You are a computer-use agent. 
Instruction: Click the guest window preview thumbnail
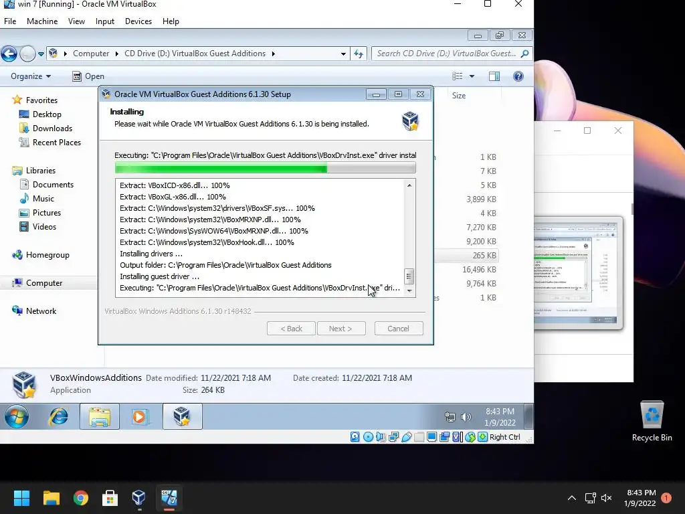point(578,273)
